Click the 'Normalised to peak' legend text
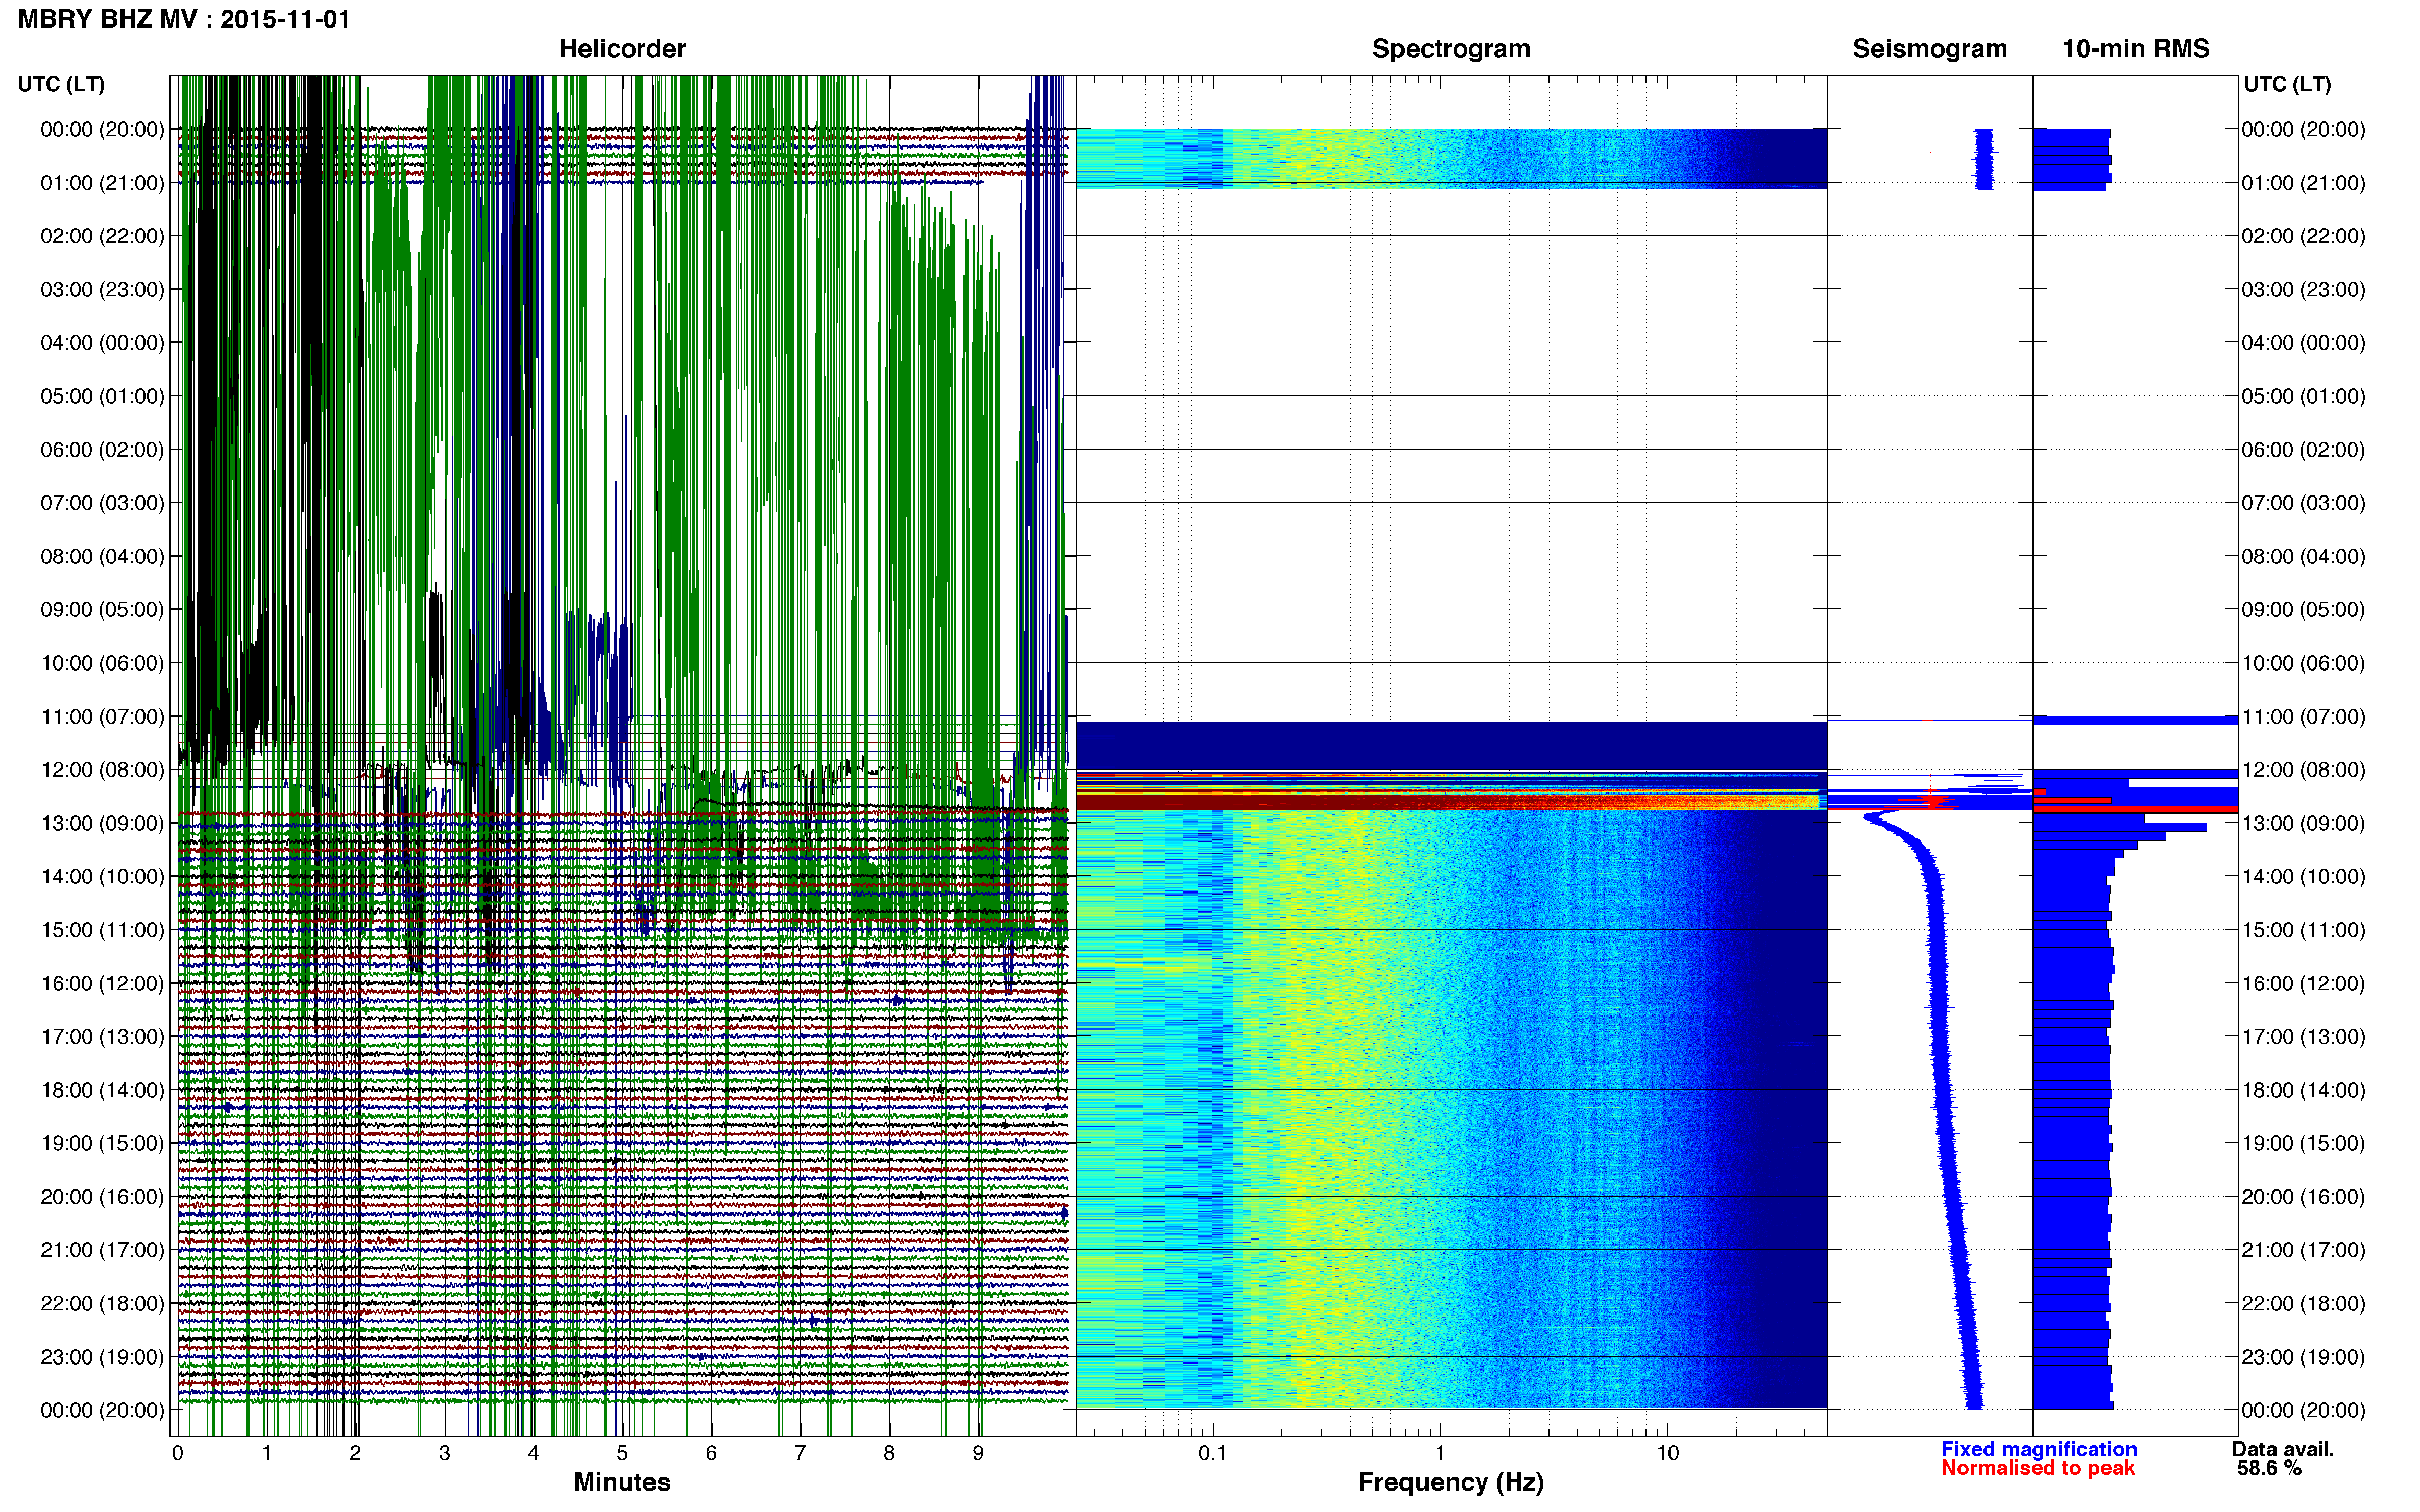 click(2037, 1468)
